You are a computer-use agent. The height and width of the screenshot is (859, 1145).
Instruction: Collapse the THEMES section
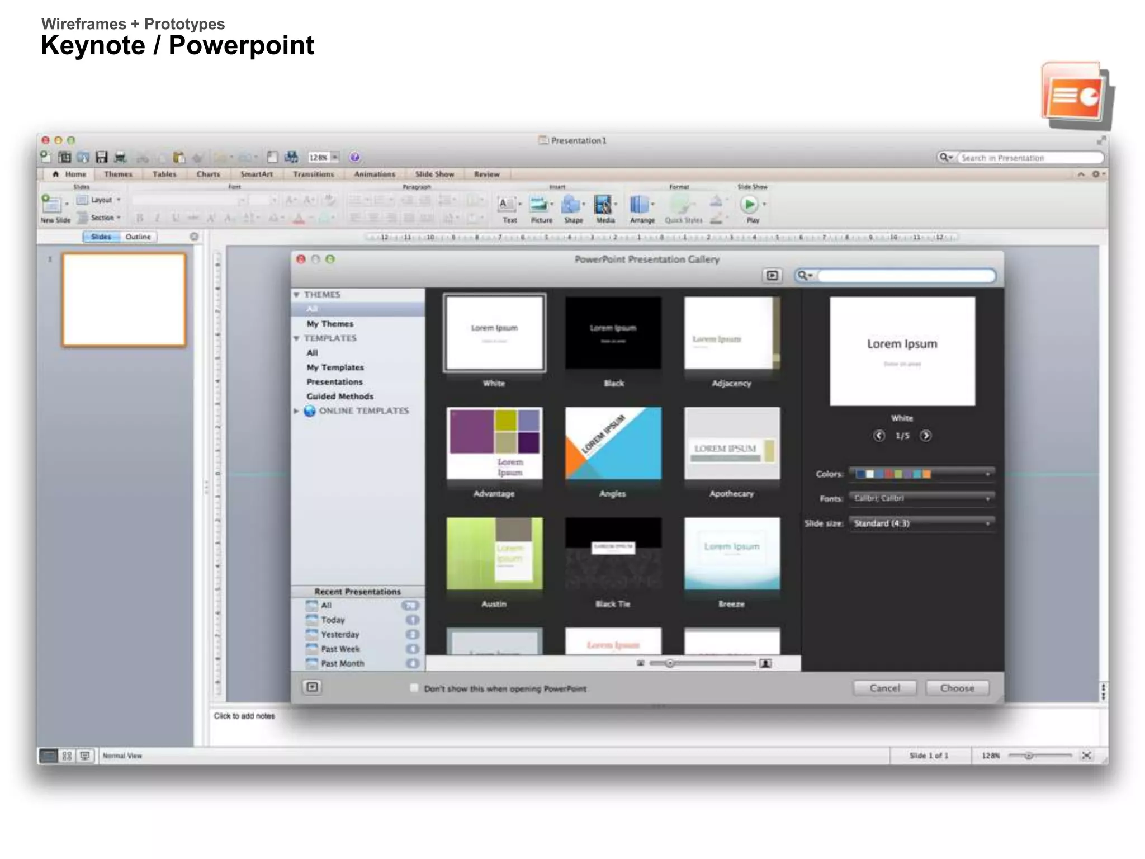pos(296,295)
